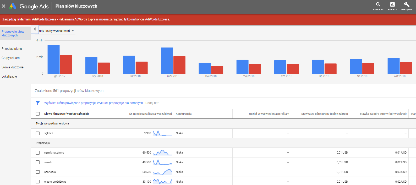
Task: Open Słowa kluczowe in the sidebar
Action: 13,67
